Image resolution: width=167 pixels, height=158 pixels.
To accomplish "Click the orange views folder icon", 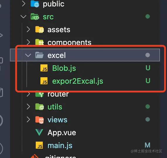I will pos(40,120).
